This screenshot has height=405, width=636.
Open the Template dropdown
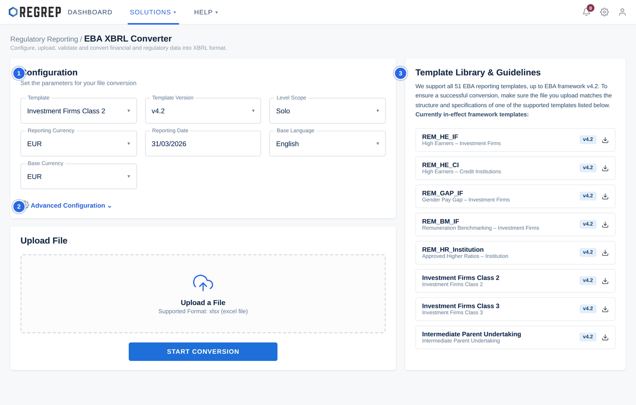coord(79,111)
